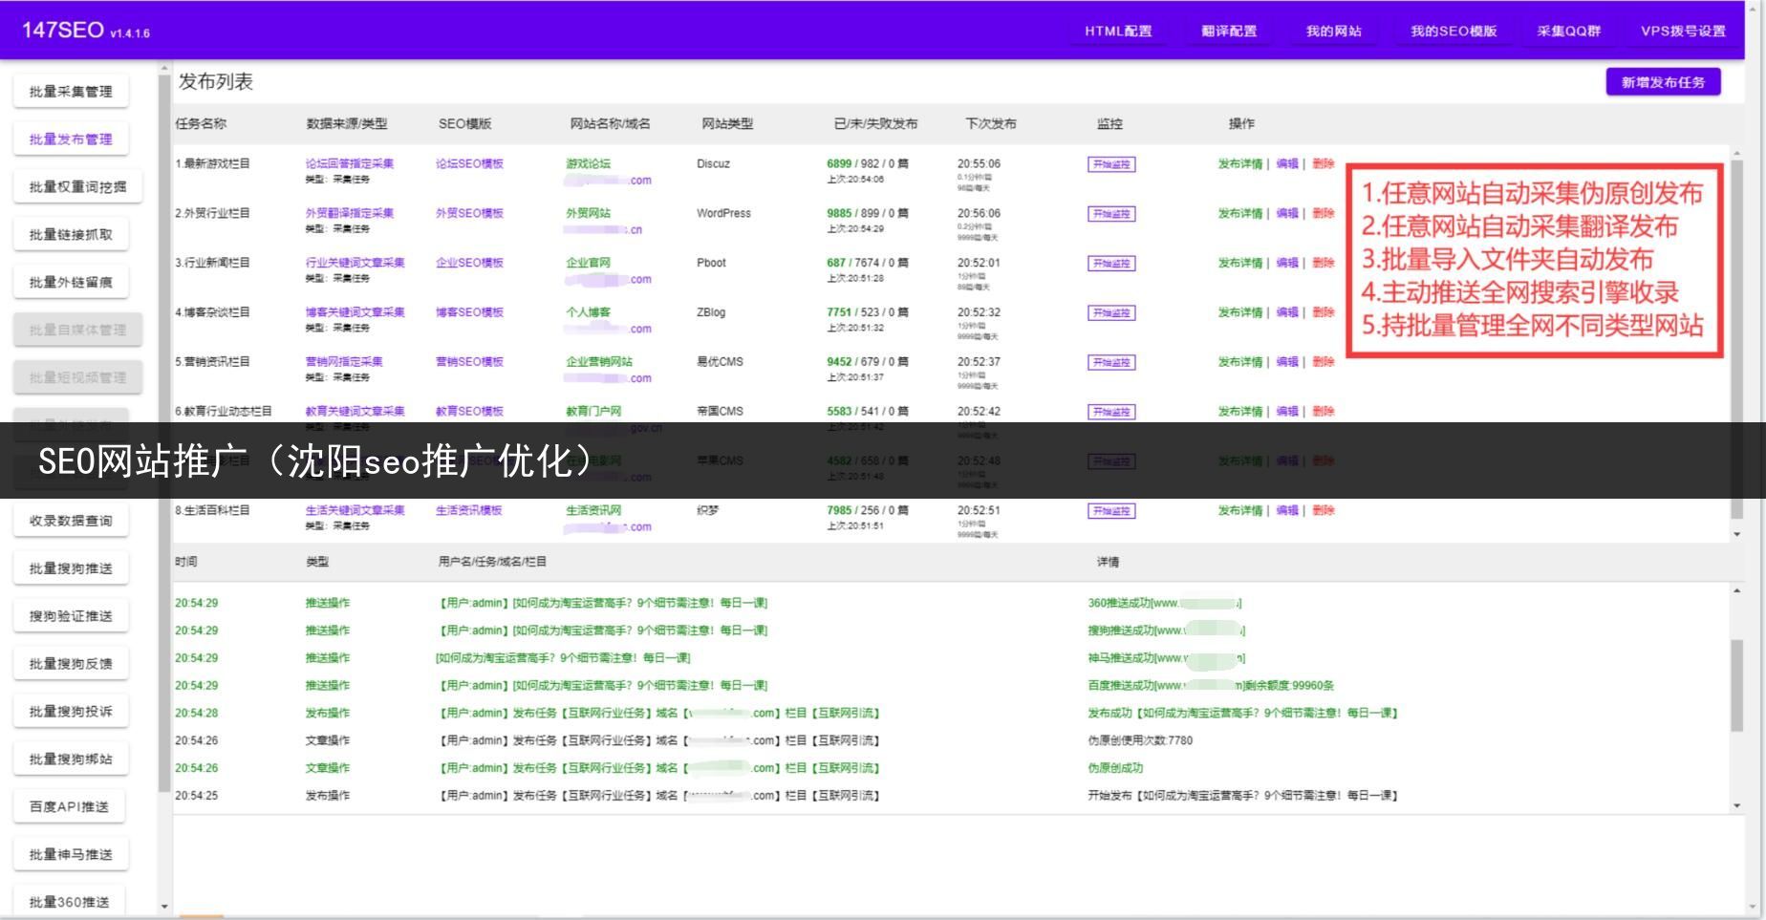Open the 论坛回答指定采集 data source link
This screenshot has height=920, width=1766.
[x=349, y=164]
